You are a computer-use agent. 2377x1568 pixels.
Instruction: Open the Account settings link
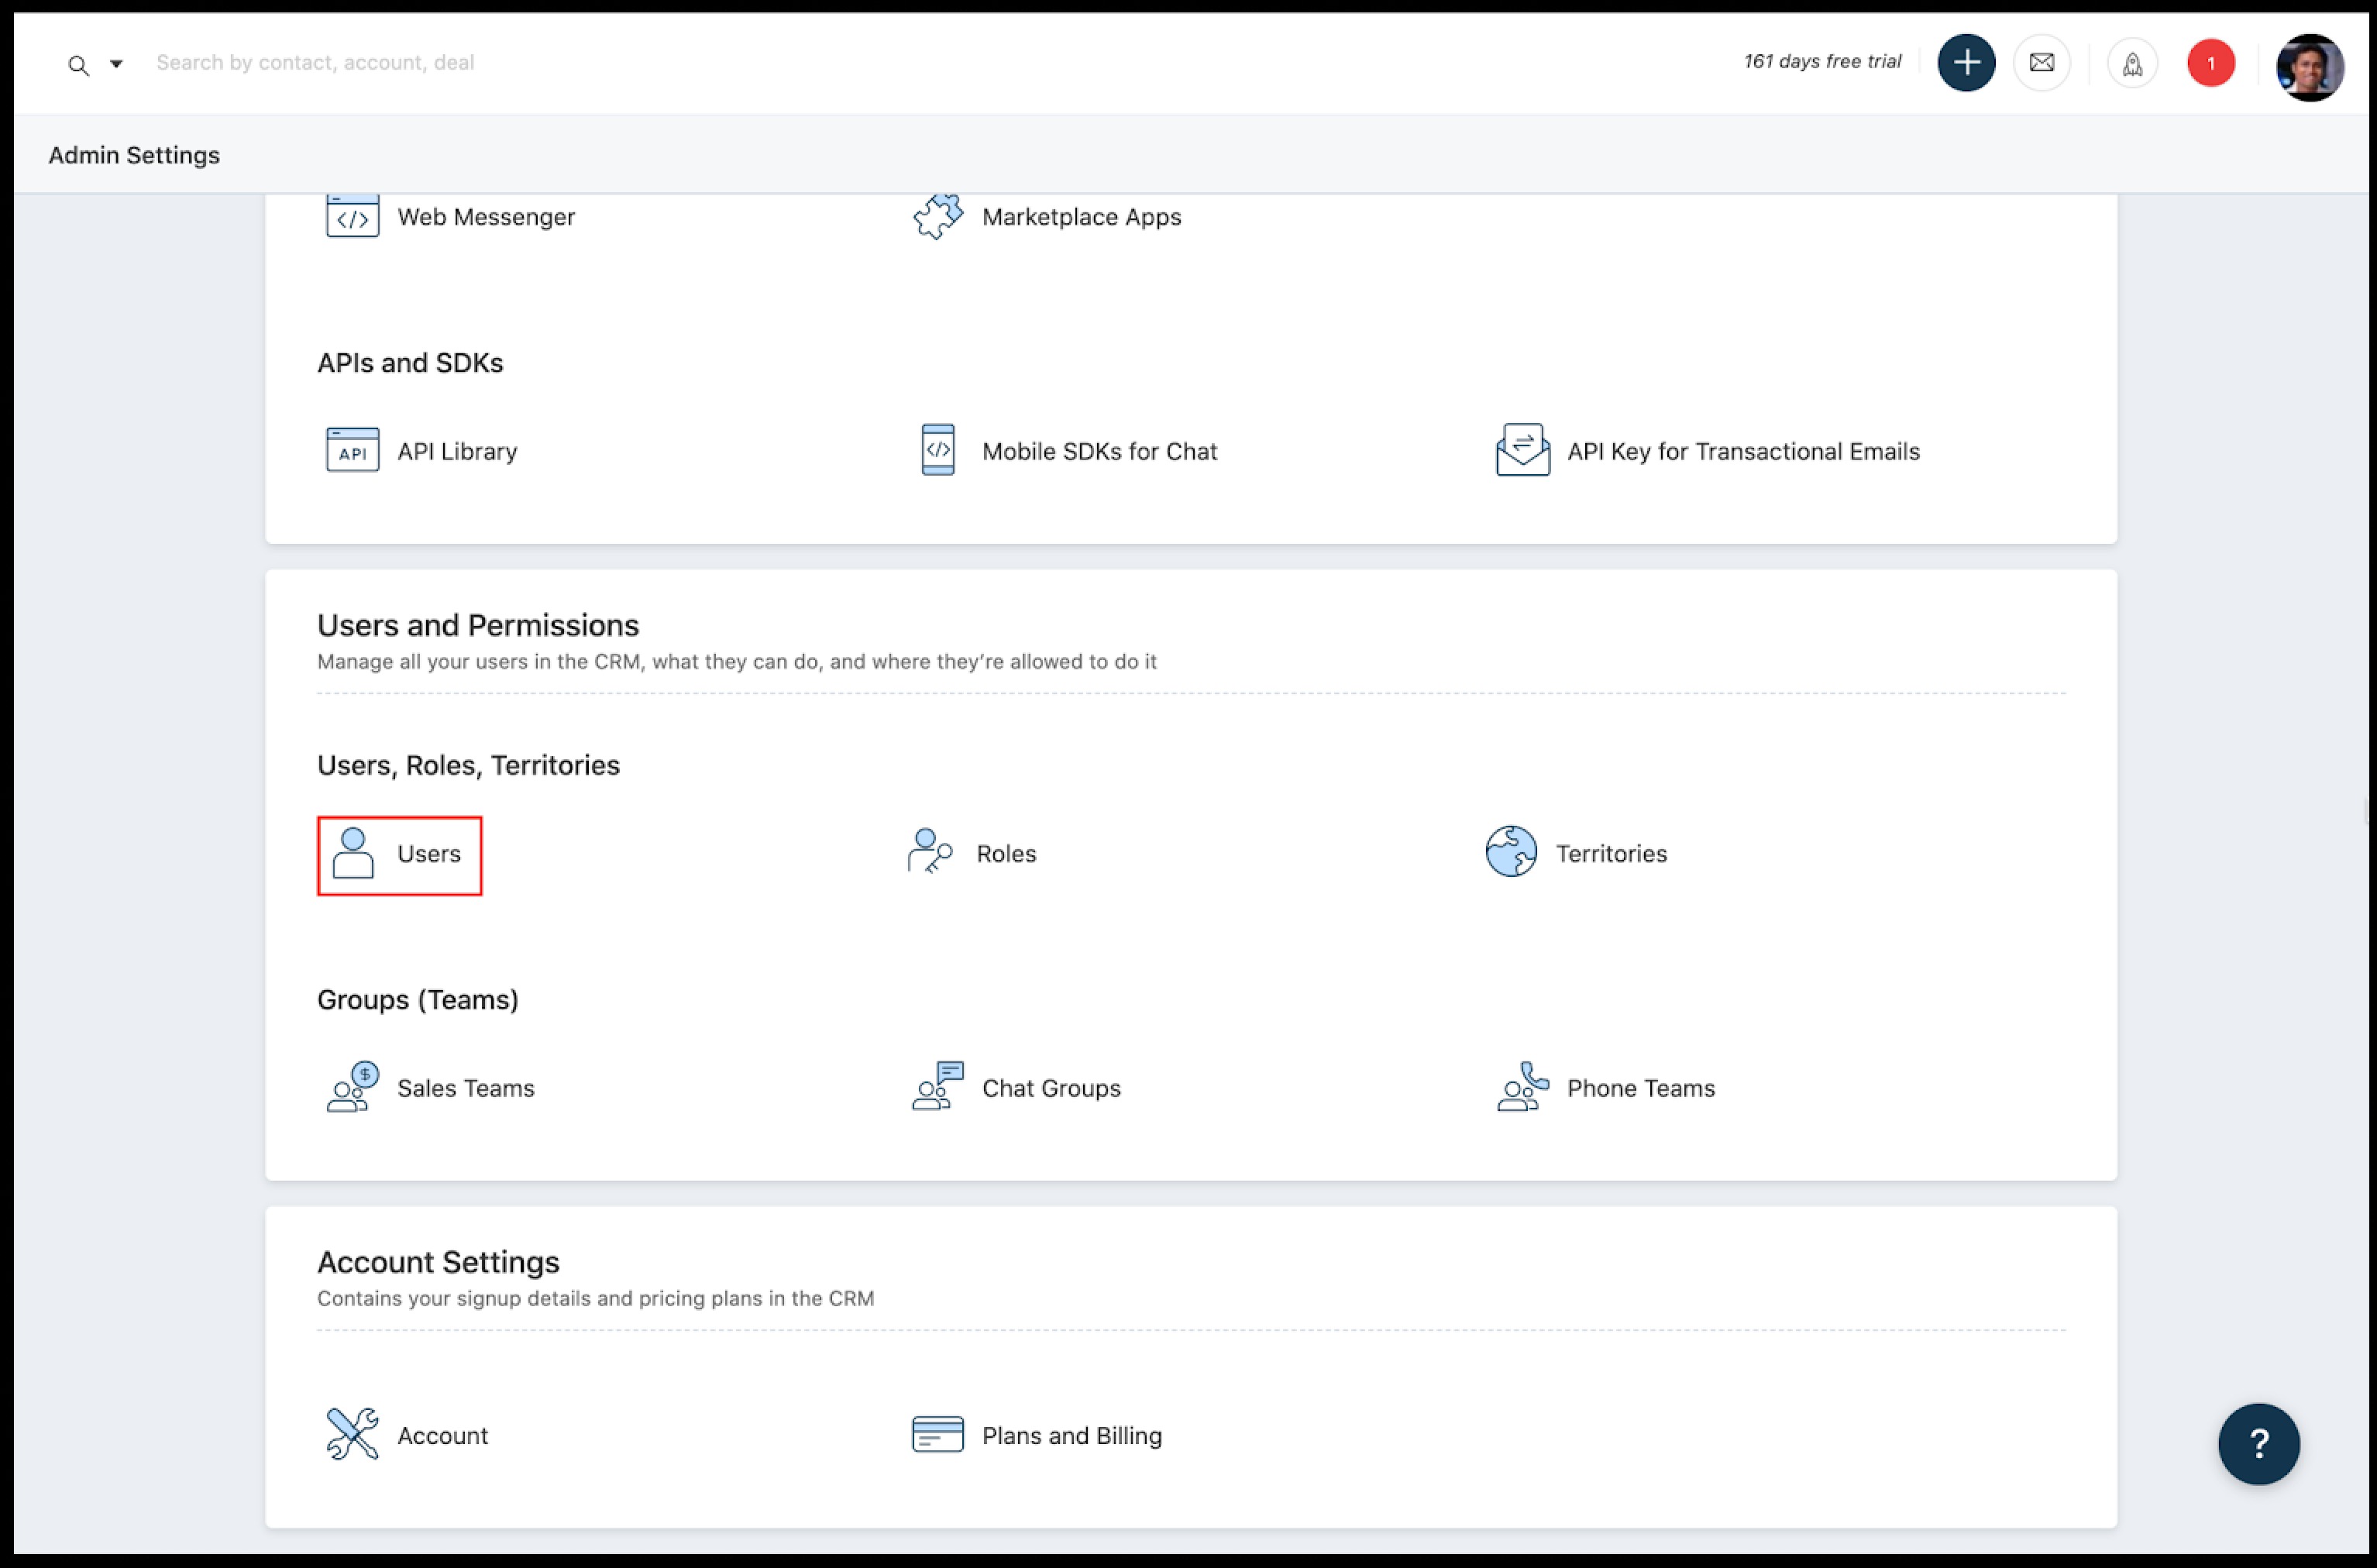[442, 1436]
